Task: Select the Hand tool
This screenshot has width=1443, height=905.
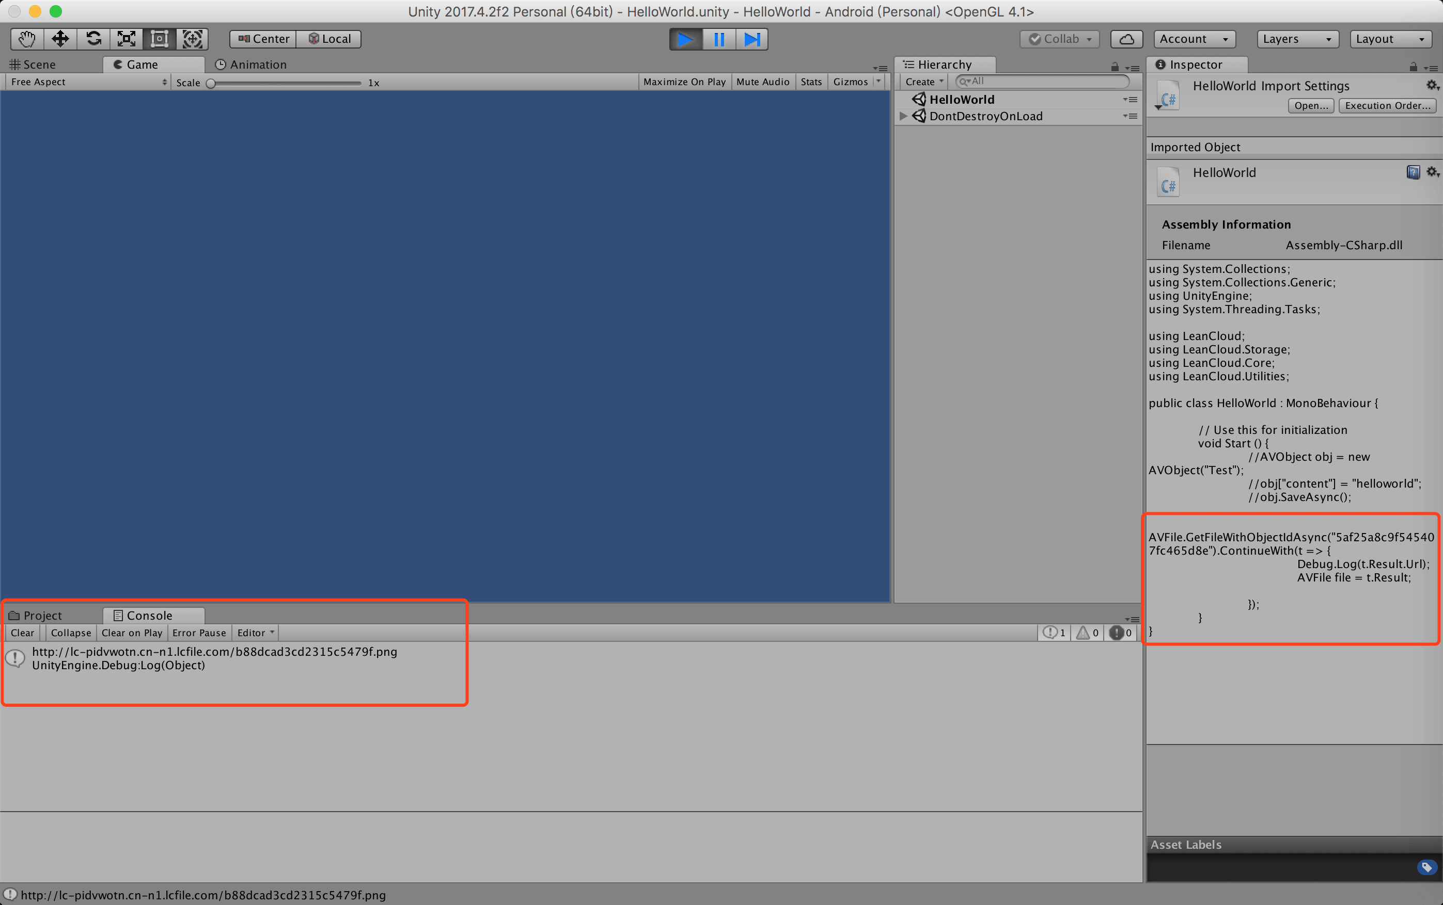Action: (x=27, y=39)
